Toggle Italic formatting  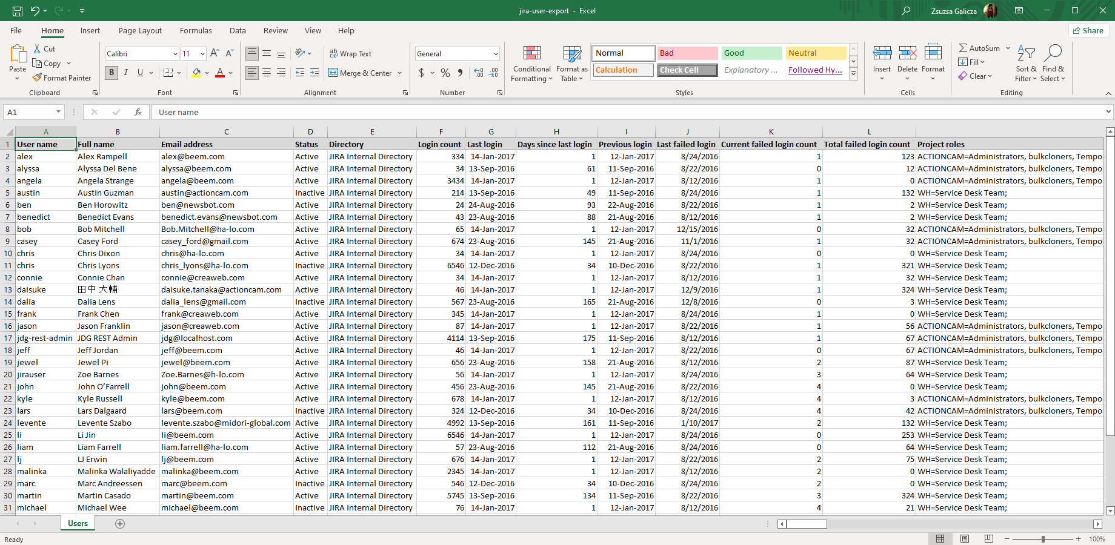[x=126, y=73]
